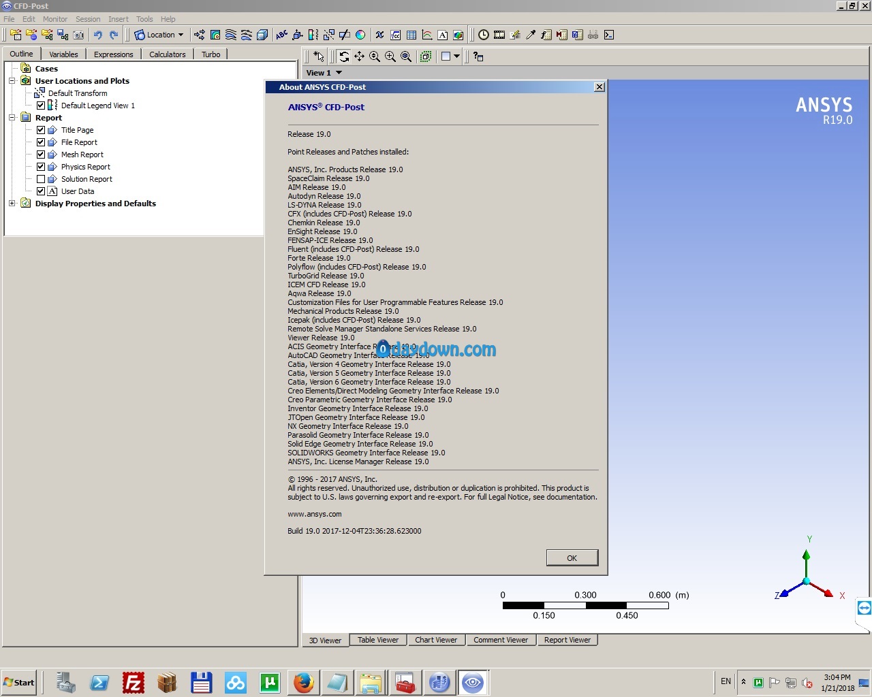The height and width of the screenshot is (697, 872).
Task: Click the Undo arrow in toolbar
Action: coord(98,35)
